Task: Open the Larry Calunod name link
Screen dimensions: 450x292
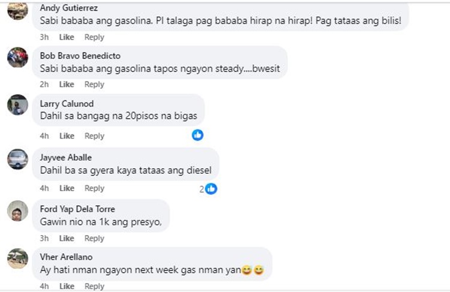Action: (67, 104)
